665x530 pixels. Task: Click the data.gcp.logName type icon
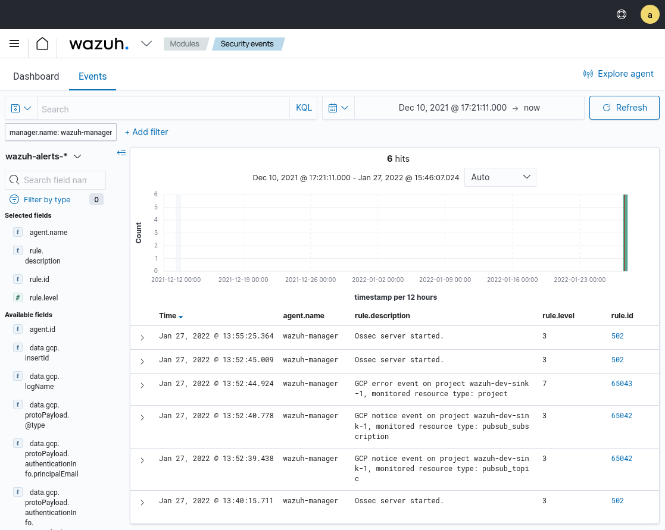coord(17,376)
